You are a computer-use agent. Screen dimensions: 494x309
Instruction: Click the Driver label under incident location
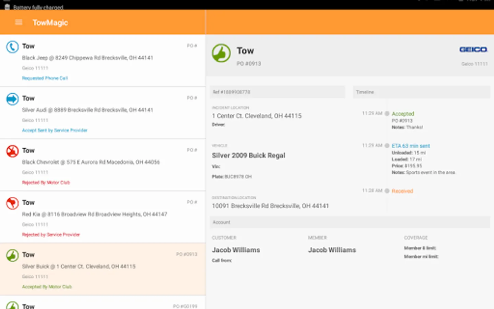(219, 125)
